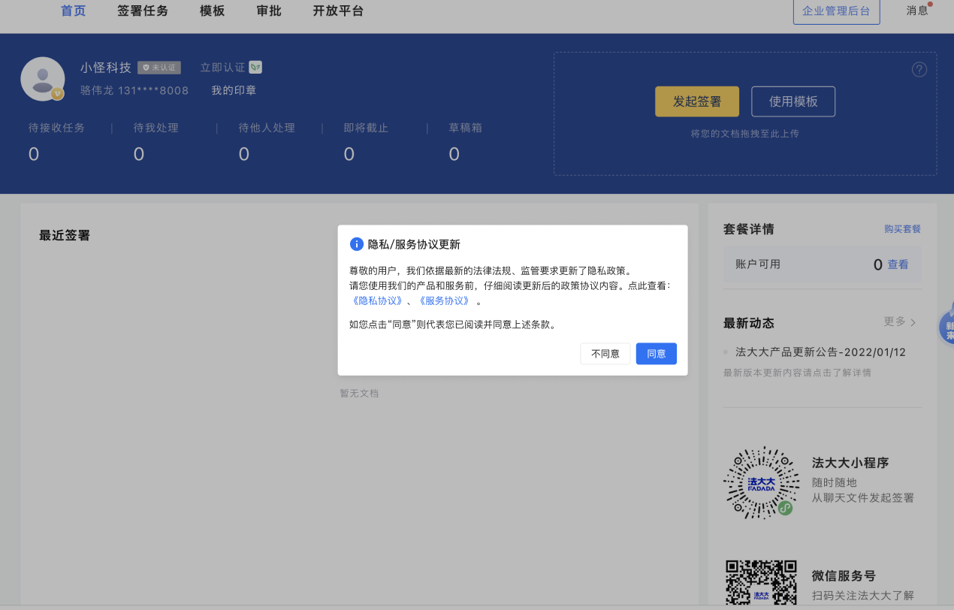954x610 pixels.
Task: Click the green icon beside 立即认证
Action: point(255,67)
